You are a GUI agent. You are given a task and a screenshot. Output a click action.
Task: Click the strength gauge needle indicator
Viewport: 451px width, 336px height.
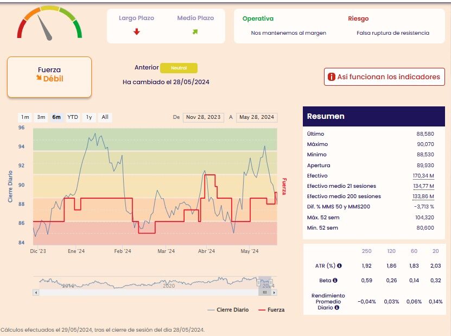45,28
